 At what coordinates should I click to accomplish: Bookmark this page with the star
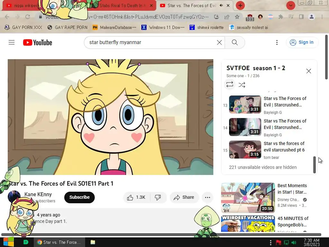coord(237,17)
